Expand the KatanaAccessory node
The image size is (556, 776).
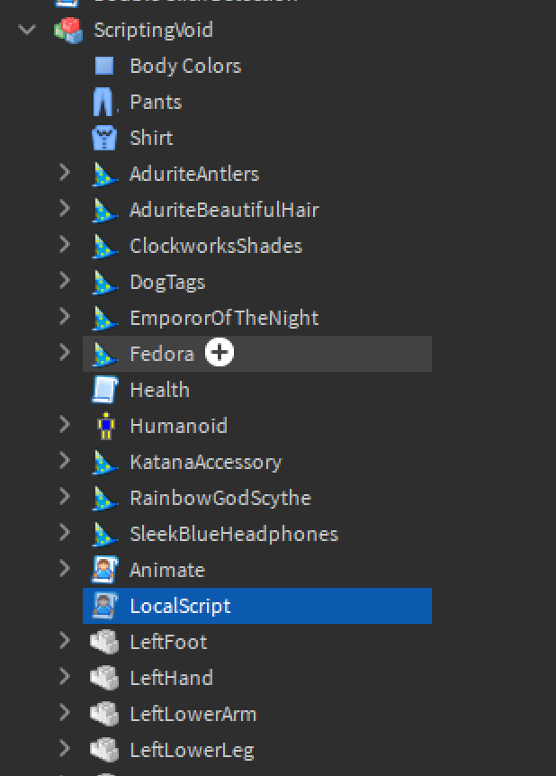coord(64,462)
